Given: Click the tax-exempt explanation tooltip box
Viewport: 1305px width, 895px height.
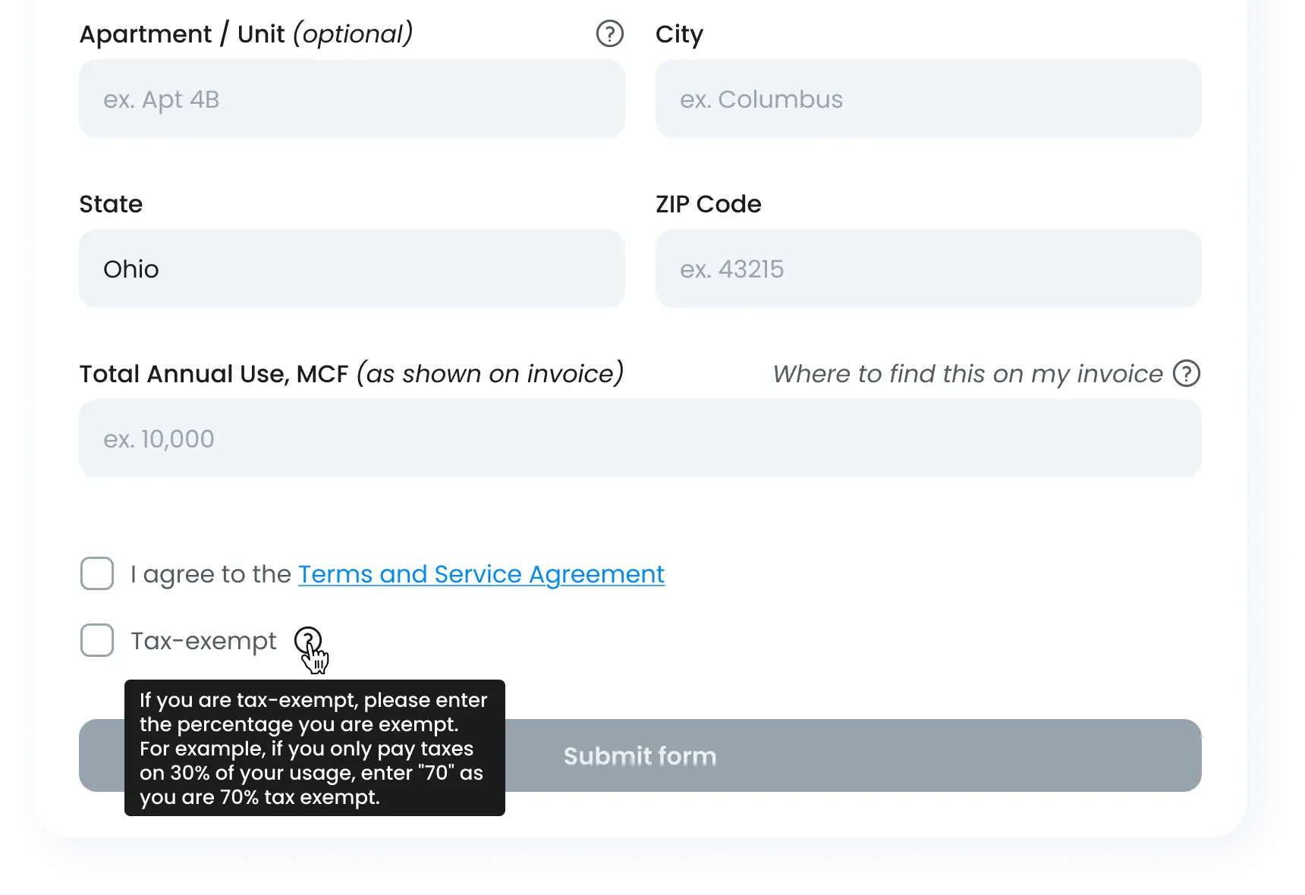Looking at the screenshot, I should (x=314, y=749).
